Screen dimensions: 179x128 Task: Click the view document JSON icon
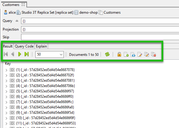[133, 54]
